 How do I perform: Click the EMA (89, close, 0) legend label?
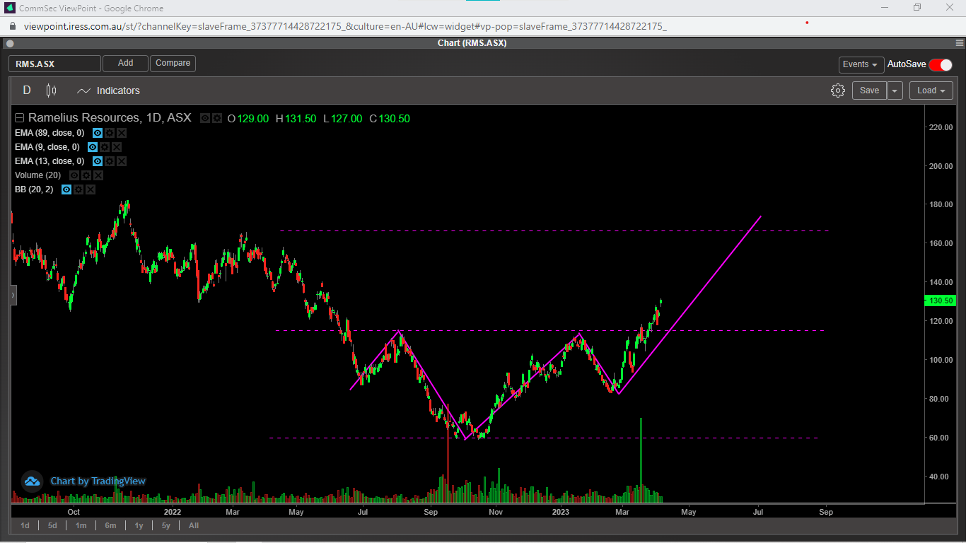click(x=50, y=133)
